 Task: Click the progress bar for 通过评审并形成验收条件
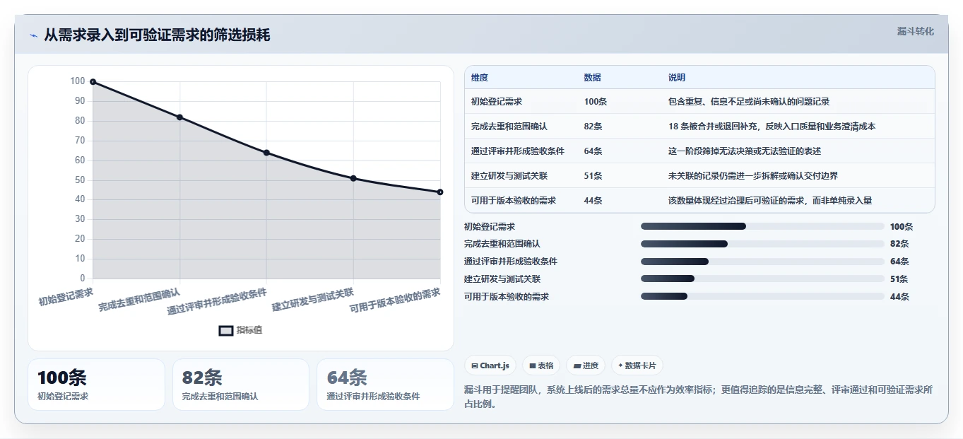pos(762,262)
